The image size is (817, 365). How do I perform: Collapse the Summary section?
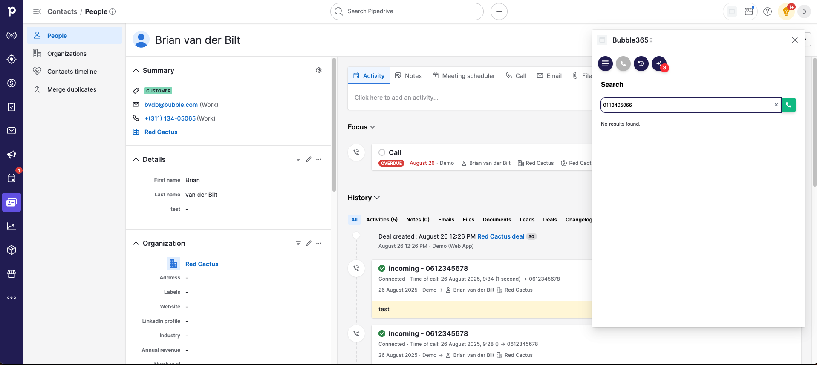(x=136, y=70)
